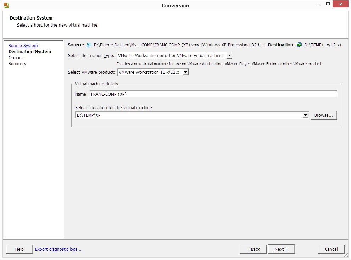The height and width of the screenshot is (260, 351).
Task: Expand the VMware product version dropdown
Action: 185,72
